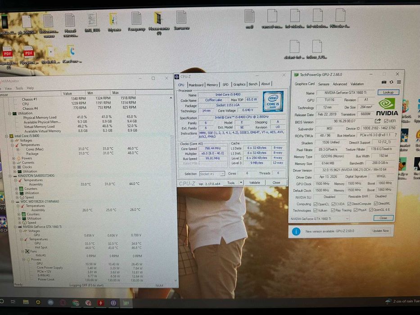Open the GPU selection dropdown in GPU-Z
Viewport: 420px width, 315px height.
coord(319,219)
